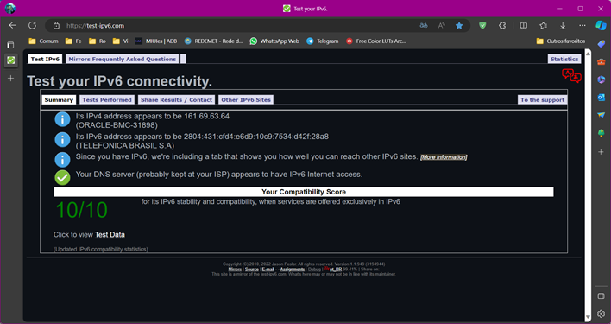Open the REDEMET bookmark

tap(213, 41)
